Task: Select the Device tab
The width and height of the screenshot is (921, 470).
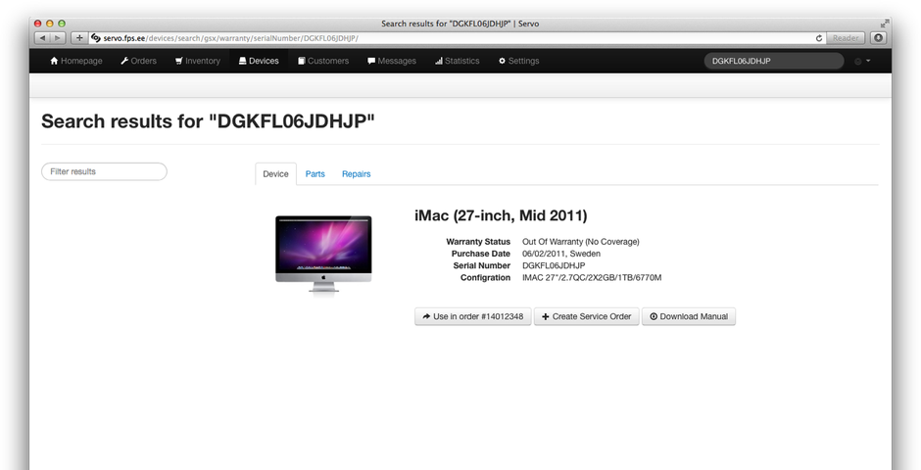Action: [275, 174]
